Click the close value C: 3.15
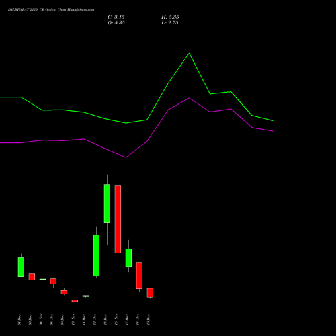Screen dimensions: 336x336 [116, 17]
